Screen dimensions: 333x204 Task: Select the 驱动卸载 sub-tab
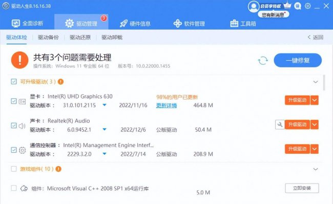112,37
